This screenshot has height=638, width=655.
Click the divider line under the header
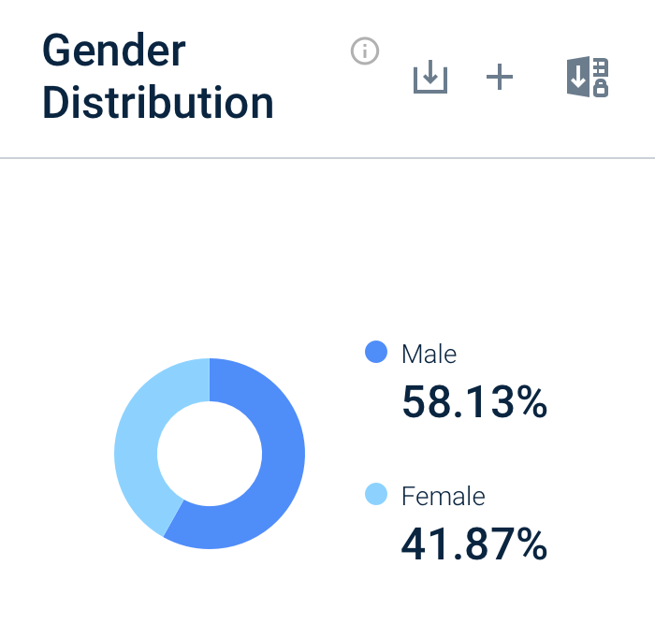(x=327, y=158)
